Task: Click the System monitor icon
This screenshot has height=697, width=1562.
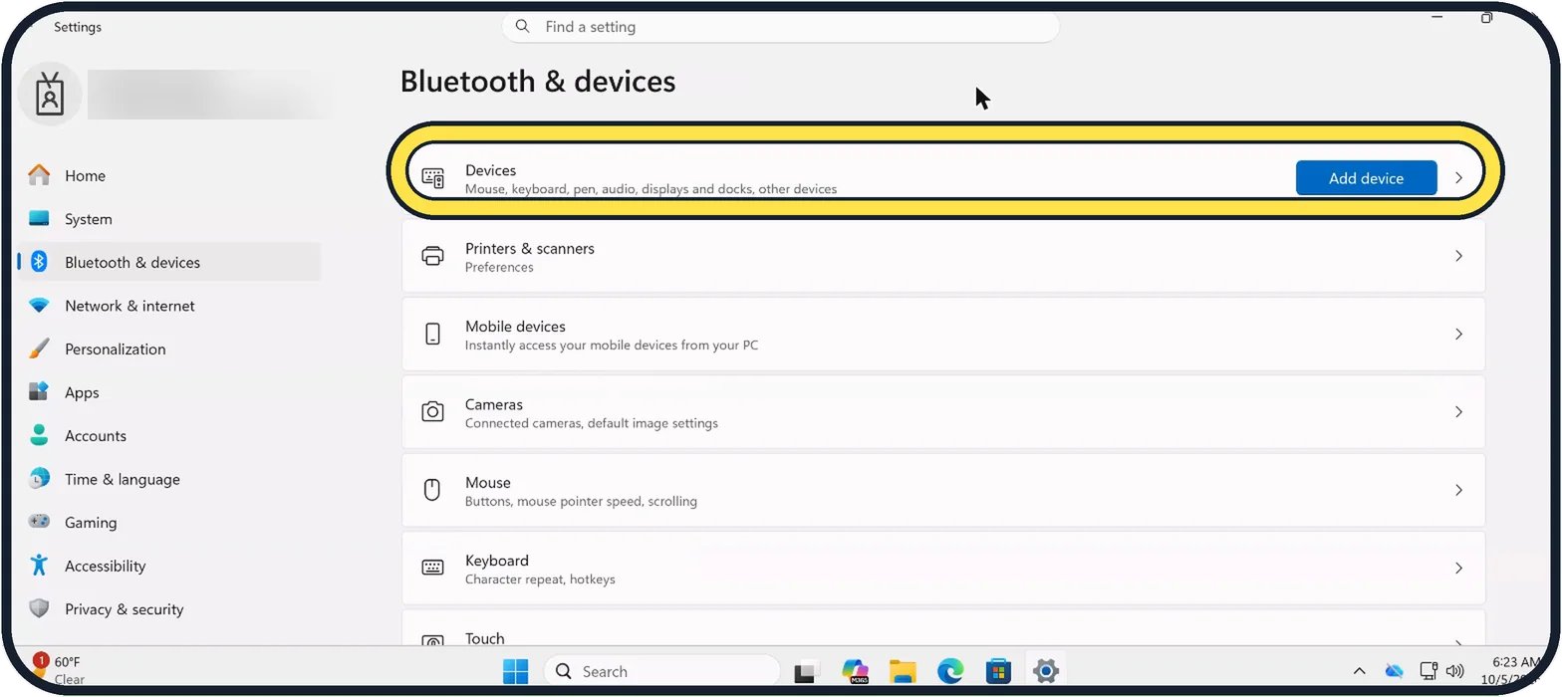Action: pyautogui.click(x=39, y=219)
